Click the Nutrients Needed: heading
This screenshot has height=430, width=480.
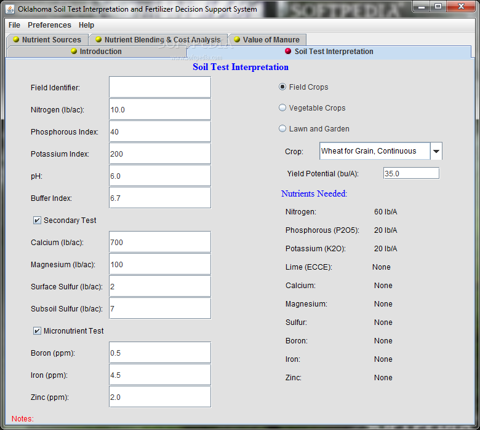(x=314, y=193)
